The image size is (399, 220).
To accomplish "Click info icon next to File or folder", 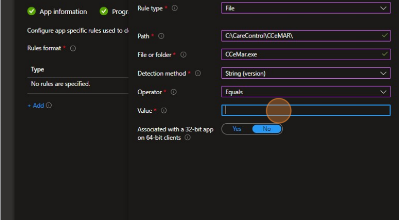I will pyautogui.click(x=183, y=54).
